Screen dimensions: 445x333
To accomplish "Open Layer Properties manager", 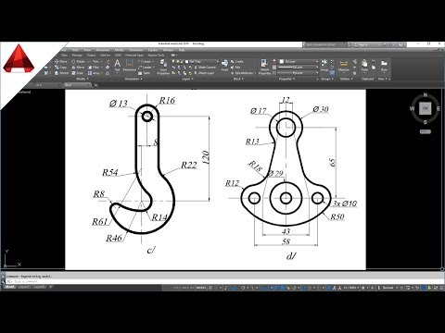I will tap(163, 67).
